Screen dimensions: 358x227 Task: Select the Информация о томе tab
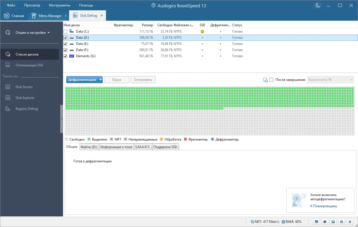pos(116,147)
